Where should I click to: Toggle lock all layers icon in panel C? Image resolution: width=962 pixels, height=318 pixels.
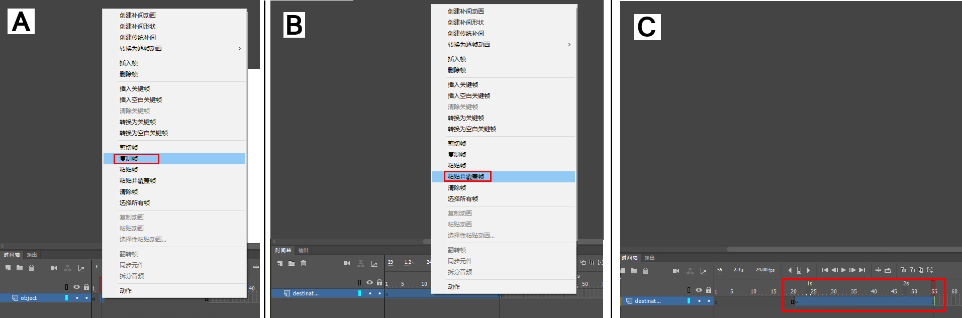tap(709, 290)
